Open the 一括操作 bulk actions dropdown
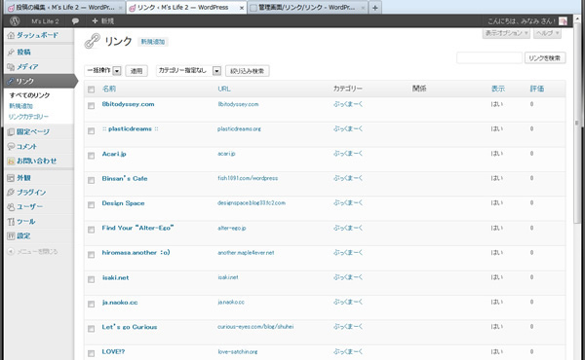The width and height of the screenshot is (585, 360). (x=103, y=70)
